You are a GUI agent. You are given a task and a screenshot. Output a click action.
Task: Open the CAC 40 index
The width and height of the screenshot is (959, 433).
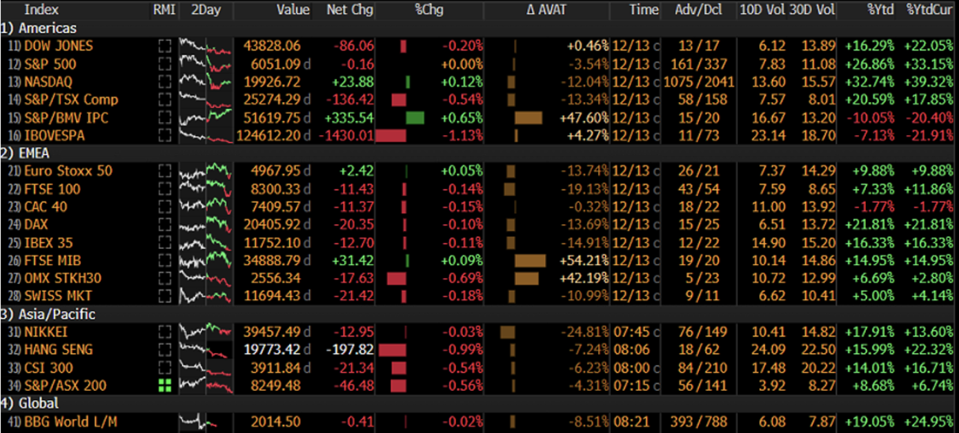click(46, 207)
